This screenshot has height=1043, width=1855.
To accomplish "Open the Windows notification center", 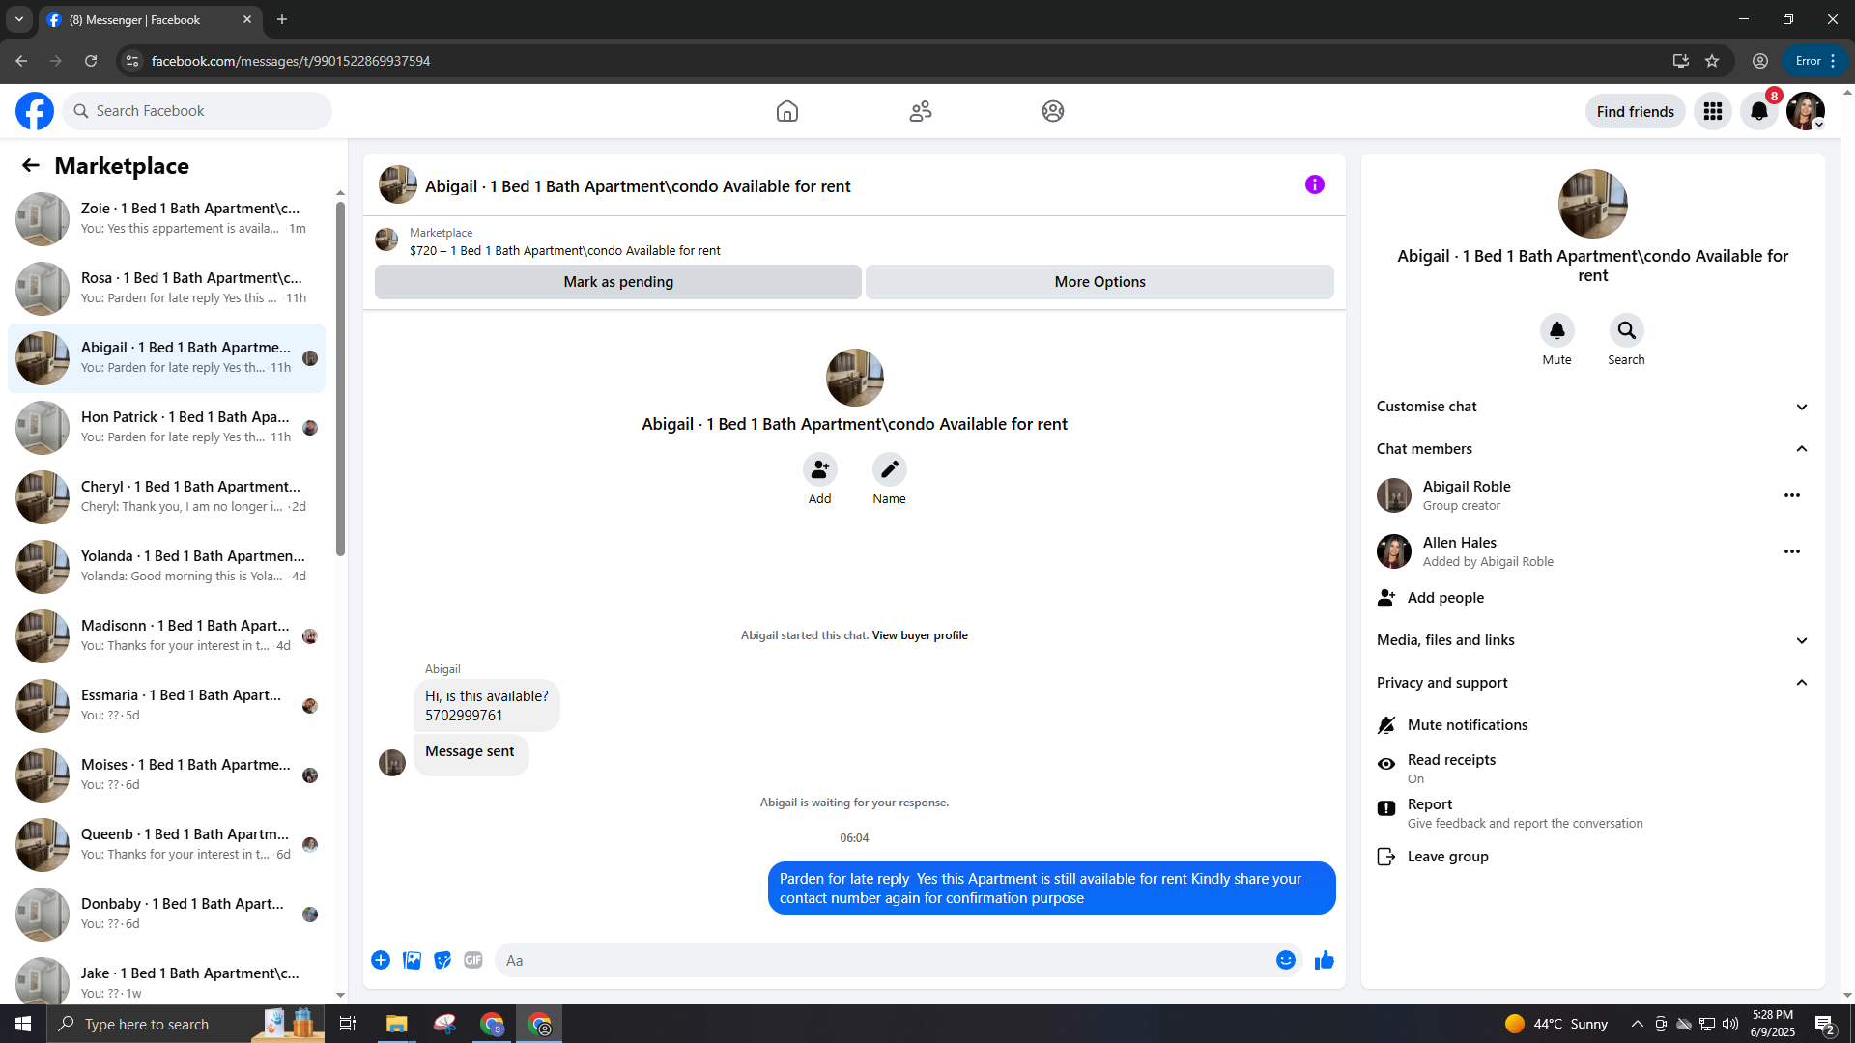I will (1825, 1024).
